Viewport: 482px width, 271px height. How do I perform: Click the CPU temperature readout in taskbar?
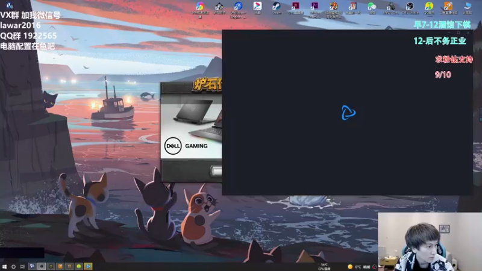tap(324, 267)
